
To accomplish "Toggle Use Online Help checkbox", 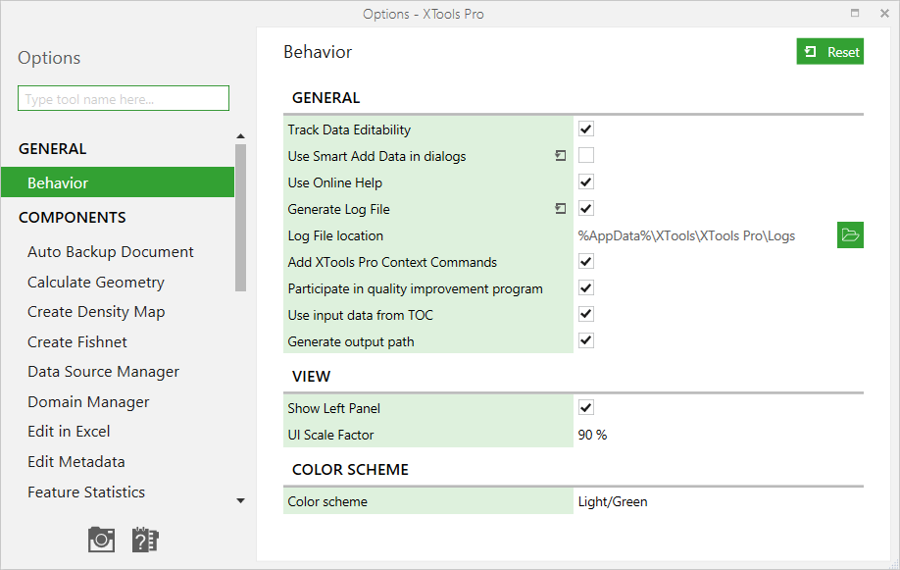I will pyautogui.click(x=586, y=182).
